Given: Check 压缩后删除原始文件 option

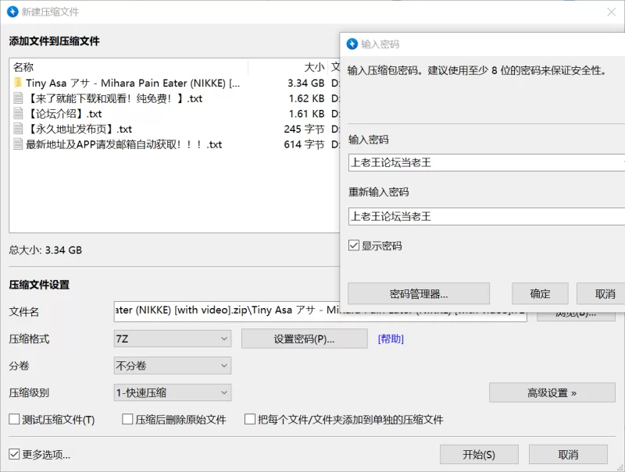Looking at the screenshot, I should (127, 420).
